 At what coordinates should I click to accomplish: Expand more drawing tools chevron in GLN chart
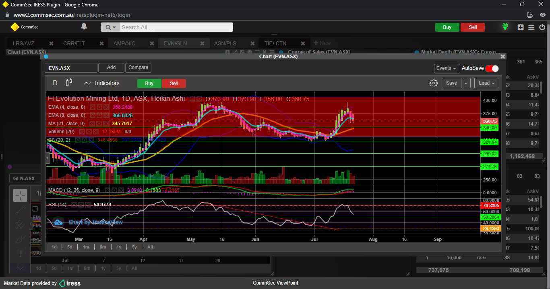pyautogui.click(x=20, y=268)
